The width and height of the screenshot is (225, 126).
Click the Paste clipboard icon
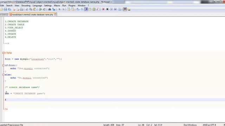35,9
